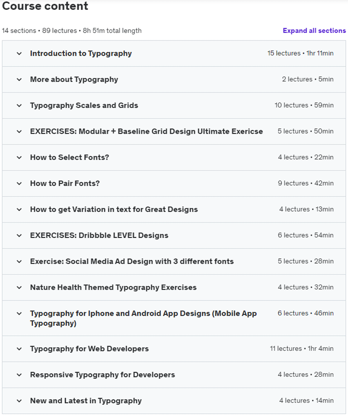This screenshot has width=348, height=416.
Task: Click Responsive Typography for Developers title
Action: pyautogui.click(x=102, y=375)
